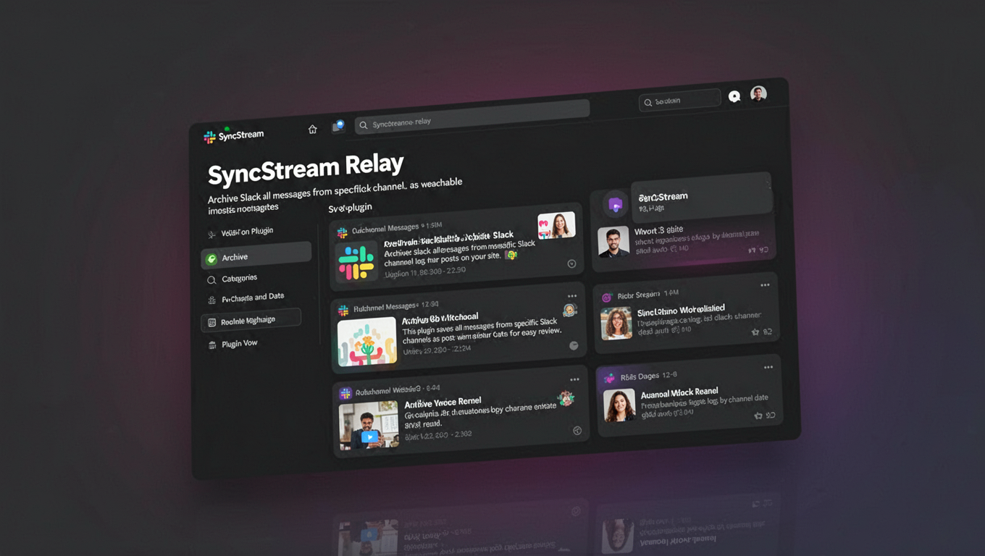985x556 pixels.
Task: Click the SyncStream logo in top left
Action: pyautogui.click(x=211, y=135)
